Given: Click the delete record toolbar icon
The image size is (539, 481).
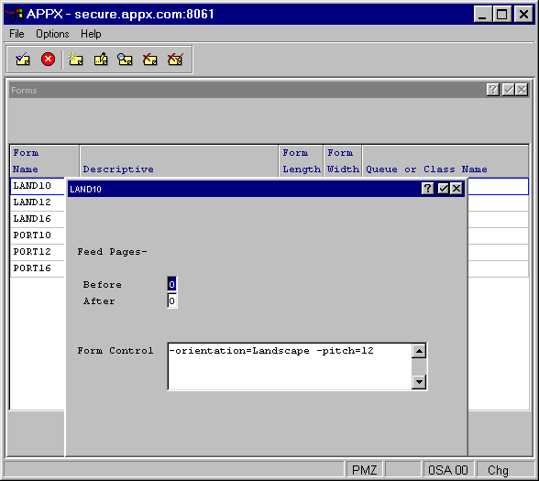Looking at the screenshot, I should coord(150,60).
